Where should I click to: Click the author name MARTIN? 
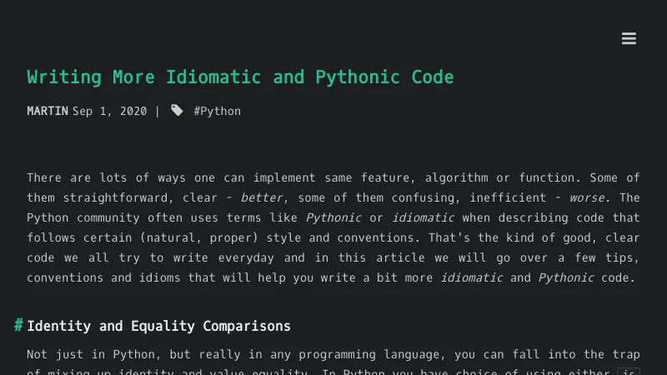point(48,111)
